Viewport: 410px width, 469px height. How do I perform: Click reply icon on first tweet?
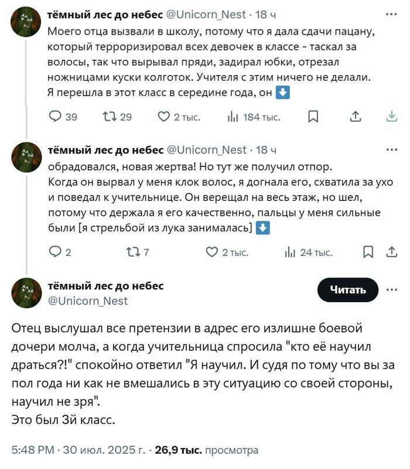[54, 117]
